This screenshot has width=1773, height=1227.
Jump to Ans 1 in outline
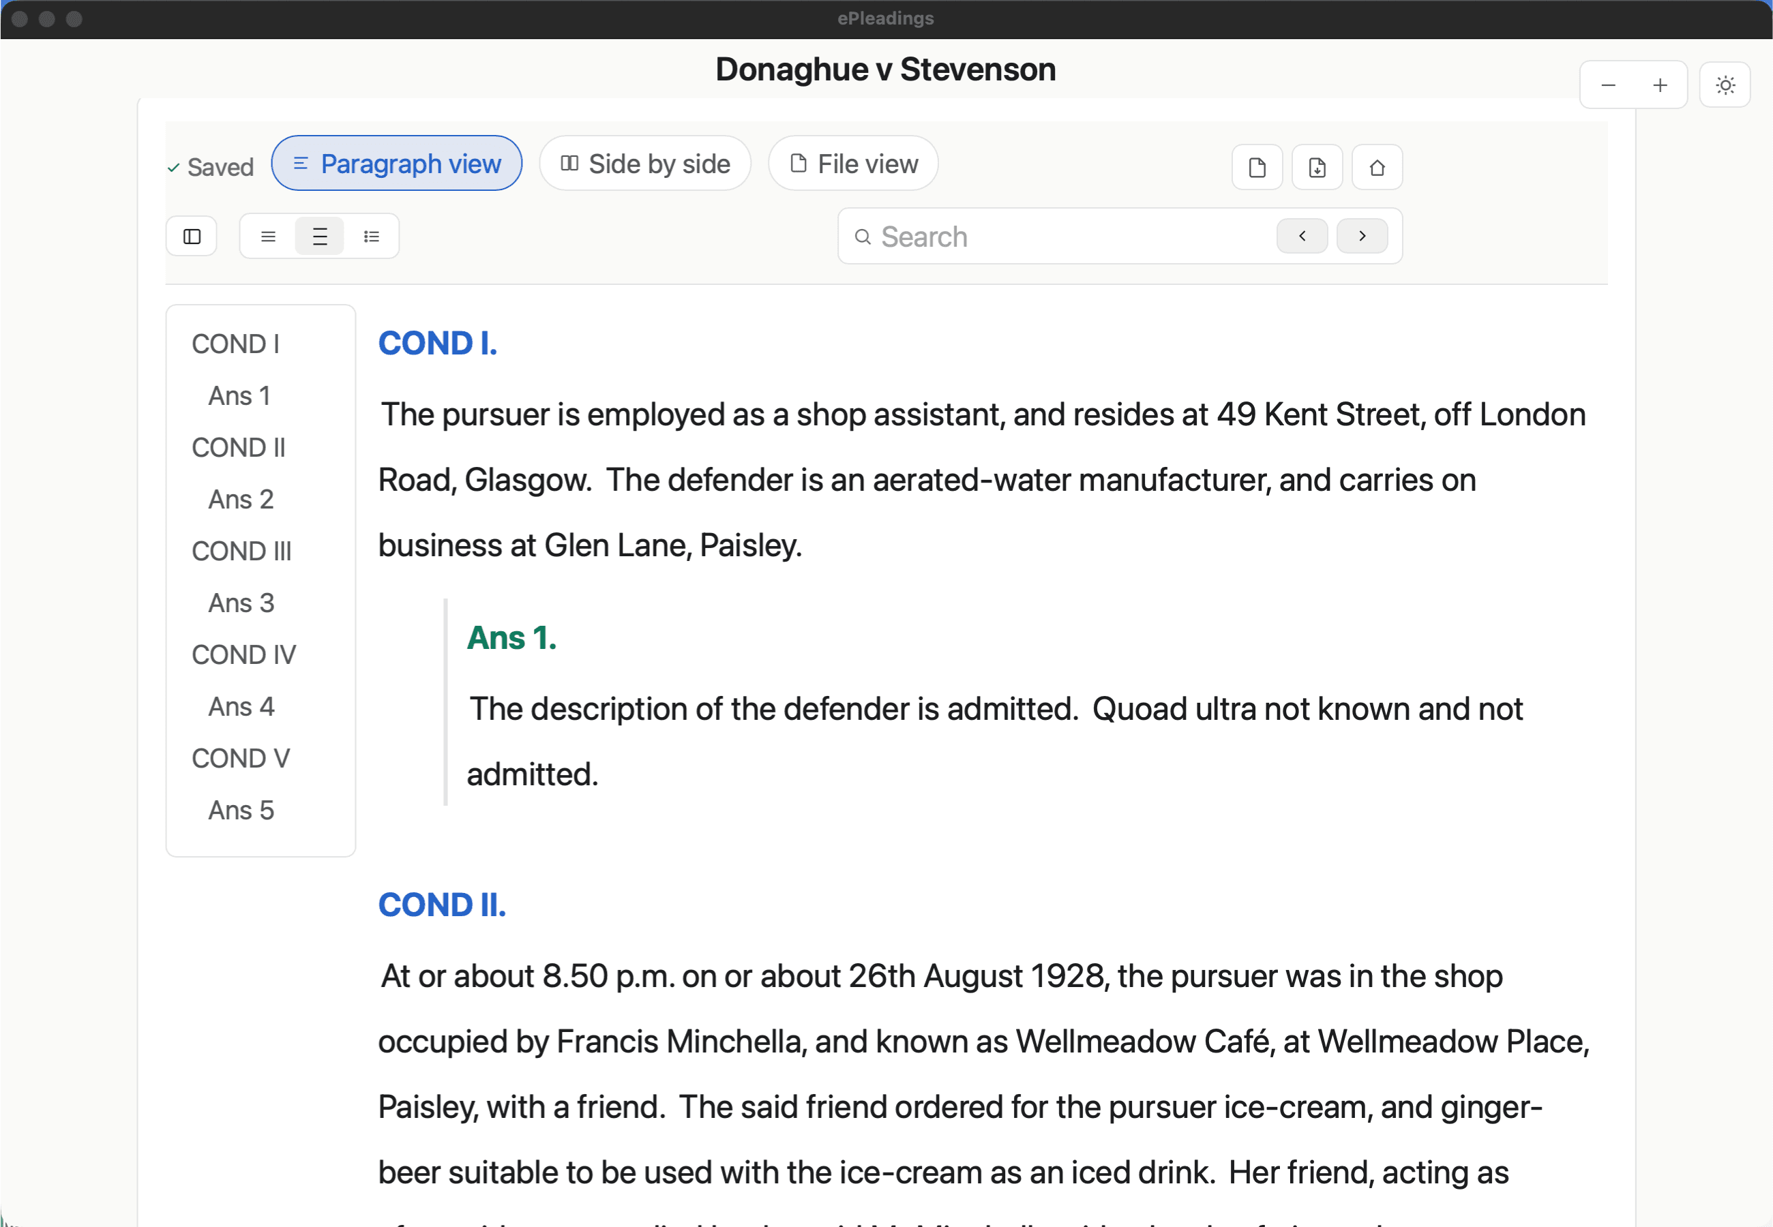[x=240, y=396]
